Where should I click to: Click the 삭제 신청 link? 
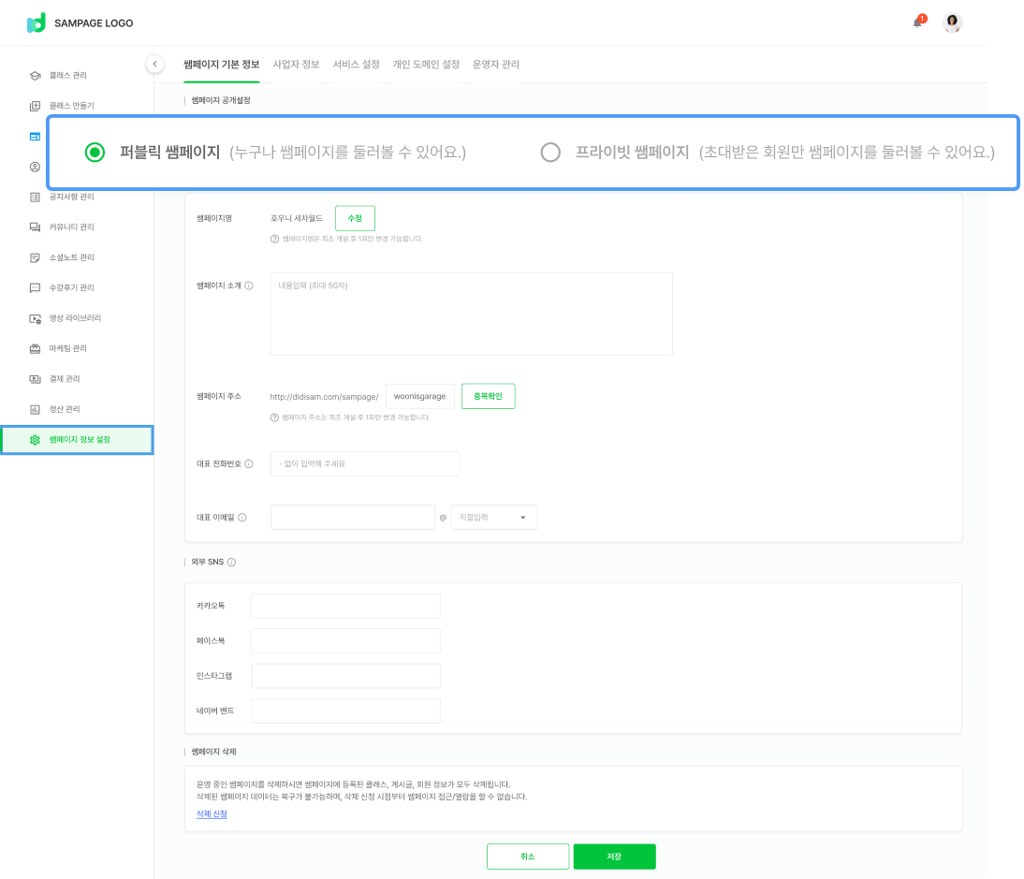click(212, 814)
